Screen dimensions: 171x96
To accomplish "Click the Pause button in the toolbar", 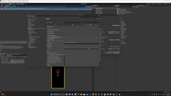I will 84,4.
